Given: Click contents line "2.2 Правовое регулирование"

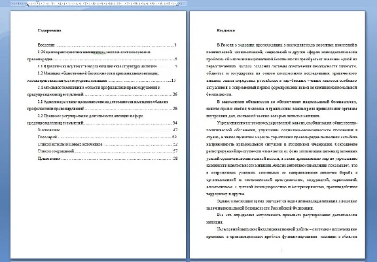Looking at the screenshot, I should coord(90,116).
